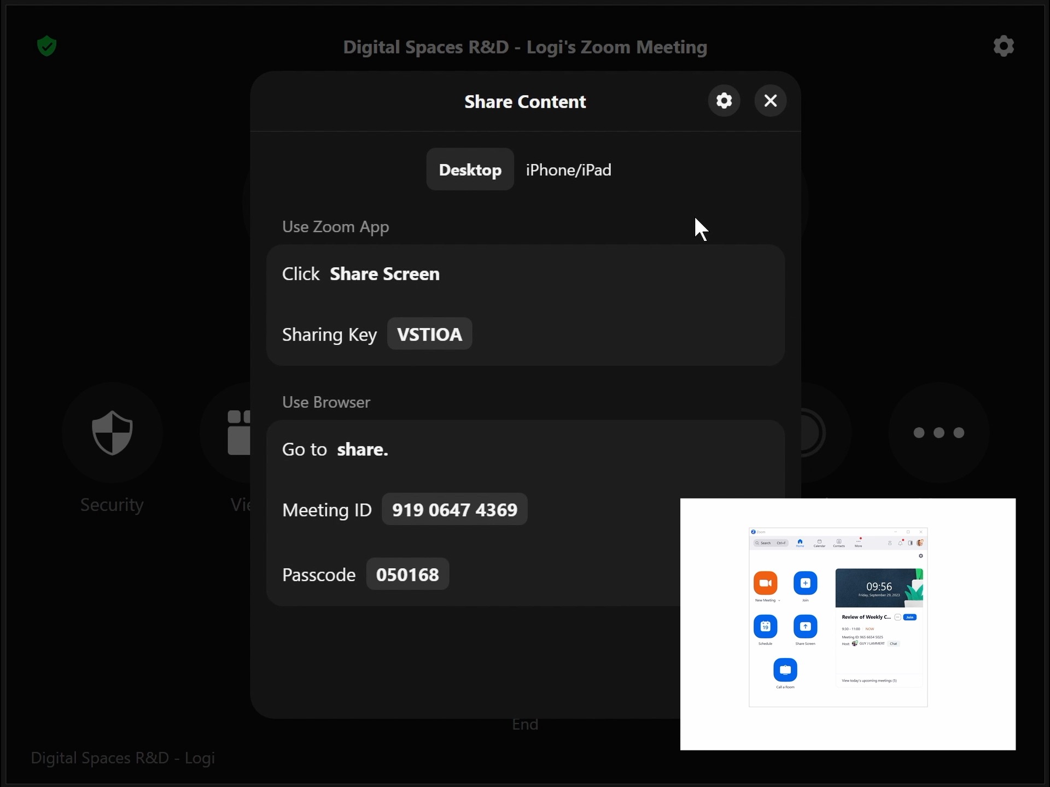Viewport: 1050px width, 787px height.
Task: Click the Passcode 050168 badge
Action: 407,574
